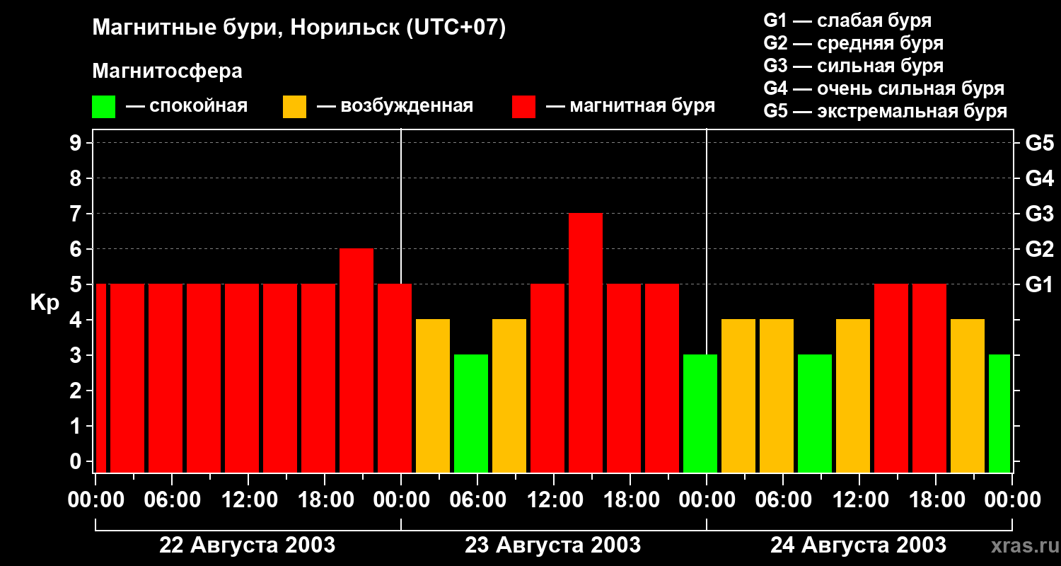1061x566 pixels.
Task: Click the G1 label on right axis
Action: [x=1039, y=285]
